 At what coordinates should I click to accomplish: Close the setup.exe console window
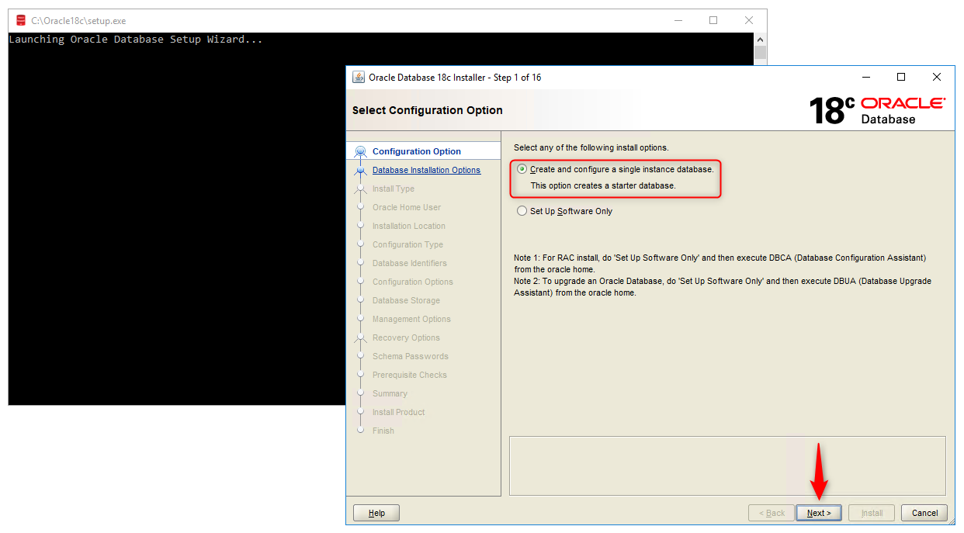pos(749,21)
